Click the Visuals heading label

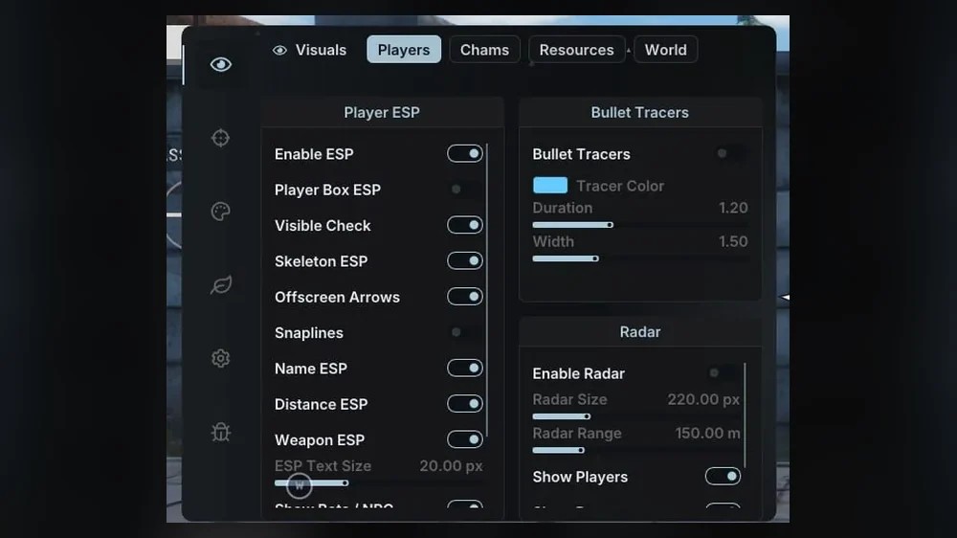[x=321, y=50]
